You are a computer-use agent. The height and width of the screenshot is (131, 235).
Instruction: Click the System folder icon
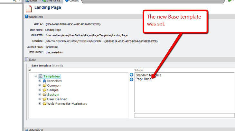point(44,94)
